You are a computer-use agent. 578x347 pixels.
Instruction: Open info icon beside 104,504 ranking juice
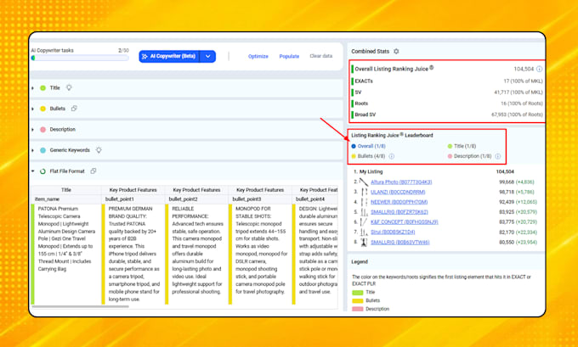539,69
